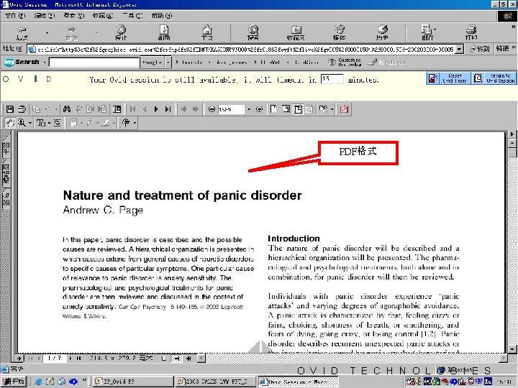Click the session timeout minutes field
The width and height of the screenshot is (518, 388).
click(332, 79)
